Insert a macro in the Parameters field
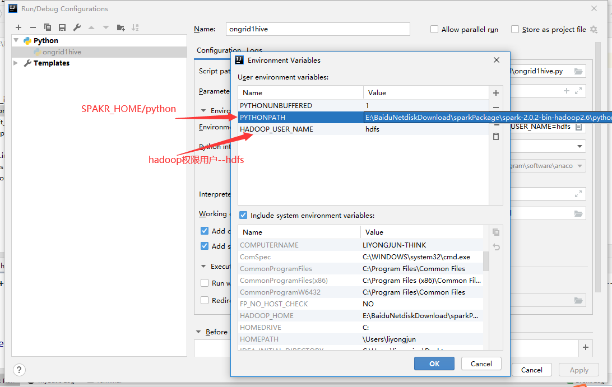 (567, 91)
